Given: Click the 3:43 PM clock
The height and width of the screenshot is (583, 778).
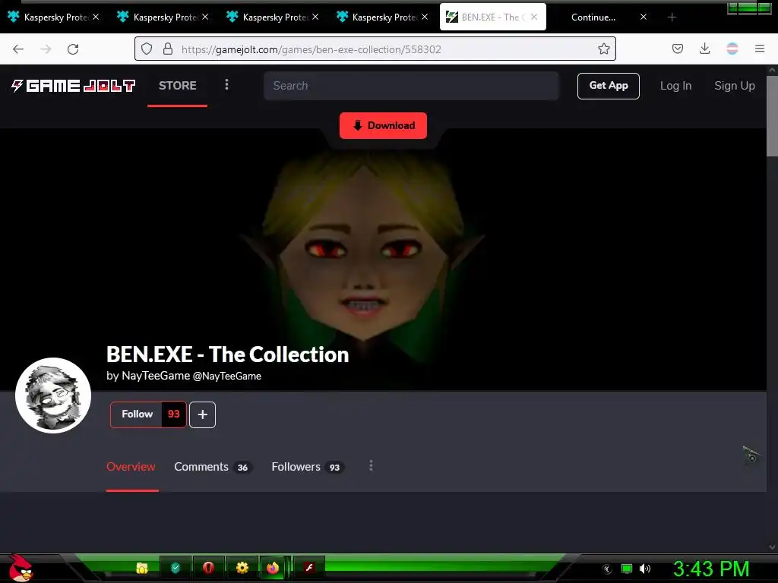Looking at the screenshot, I should click(711, 569).
